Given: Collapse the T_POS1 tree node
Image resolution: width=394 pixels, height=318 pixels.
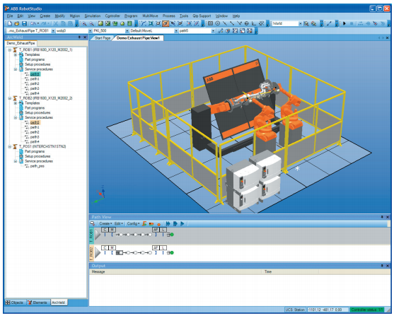Looking at the screenshot, I should click(9, 146).
